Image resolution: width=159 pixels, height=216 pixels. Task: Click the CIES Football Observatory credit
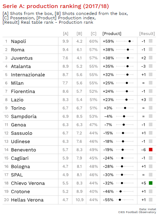137,212
